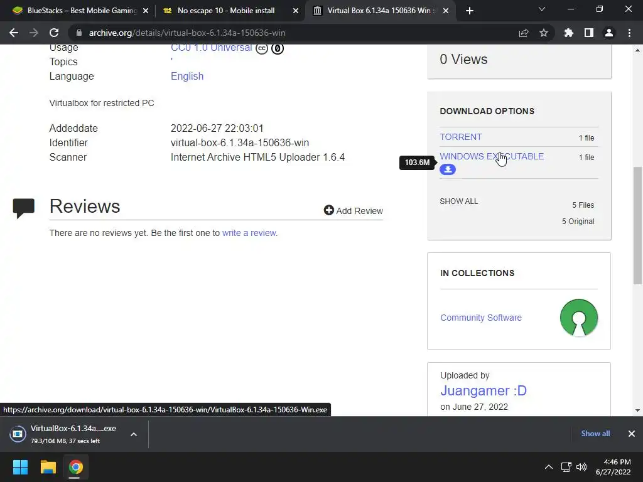
Task: Click the tab search chevron
Action: click(x=542, y=9)
